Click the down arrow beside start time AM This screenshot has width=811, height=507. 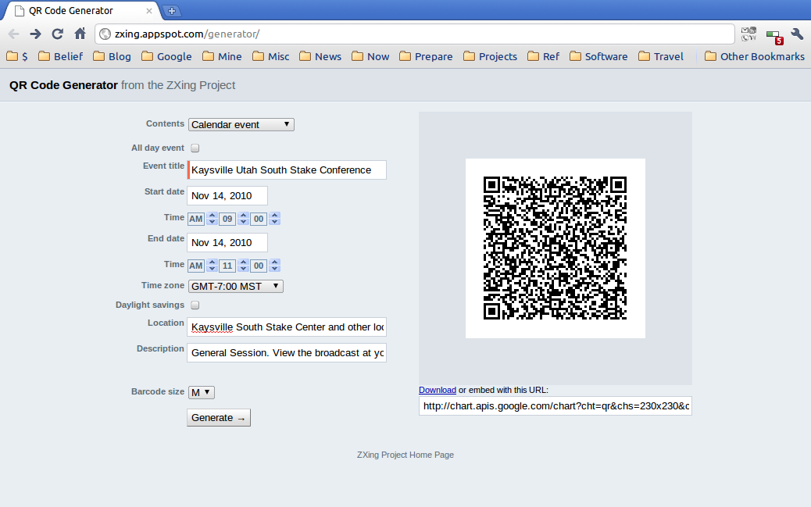tap(212, 222)
